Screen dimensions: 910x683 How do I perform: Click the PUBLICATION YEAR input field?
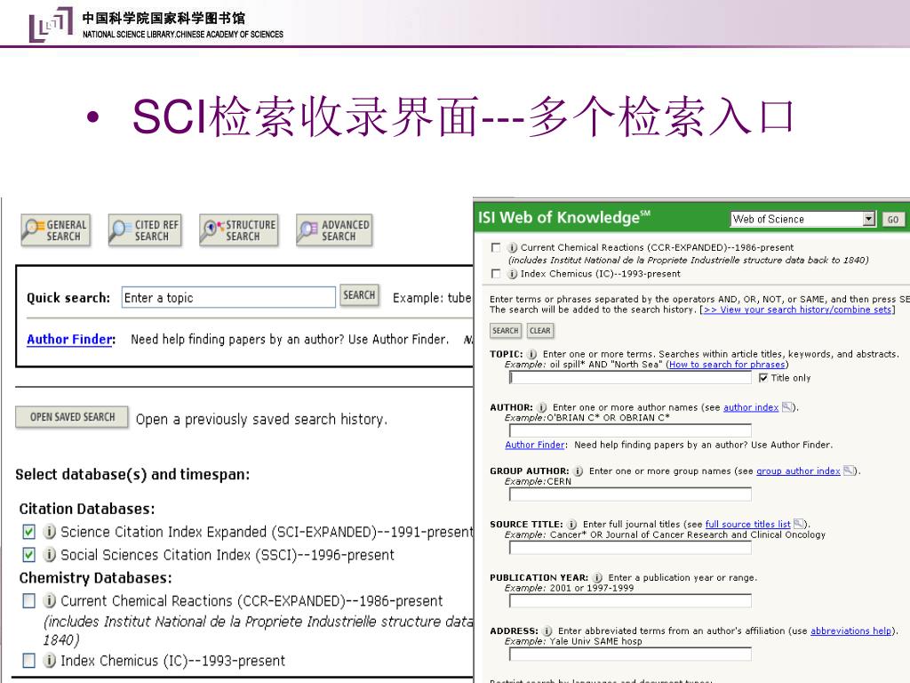click(x=630, y=600)
